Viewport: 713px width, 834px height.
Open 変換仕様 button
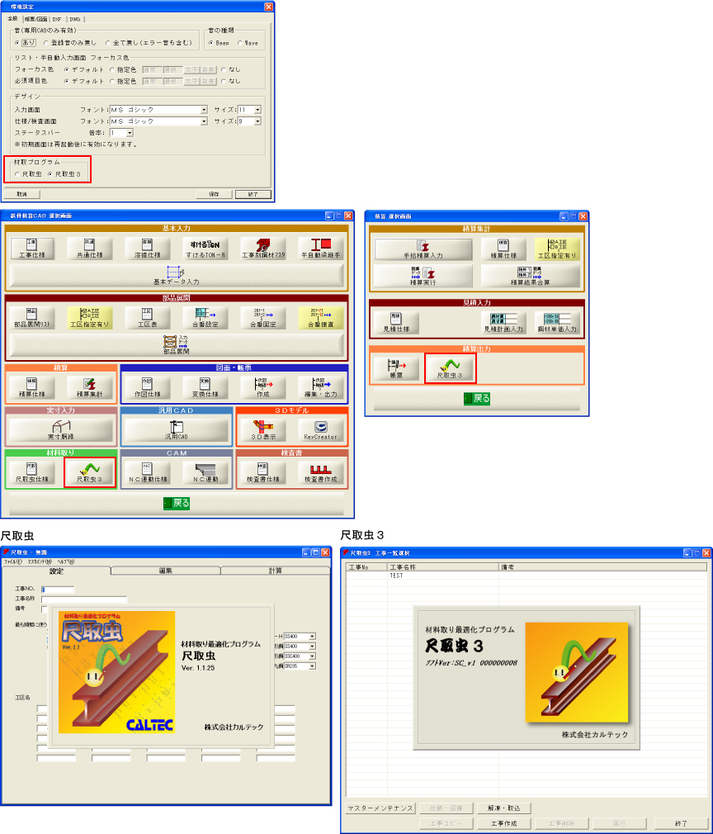pyautogui.click(x=205, y=388)
